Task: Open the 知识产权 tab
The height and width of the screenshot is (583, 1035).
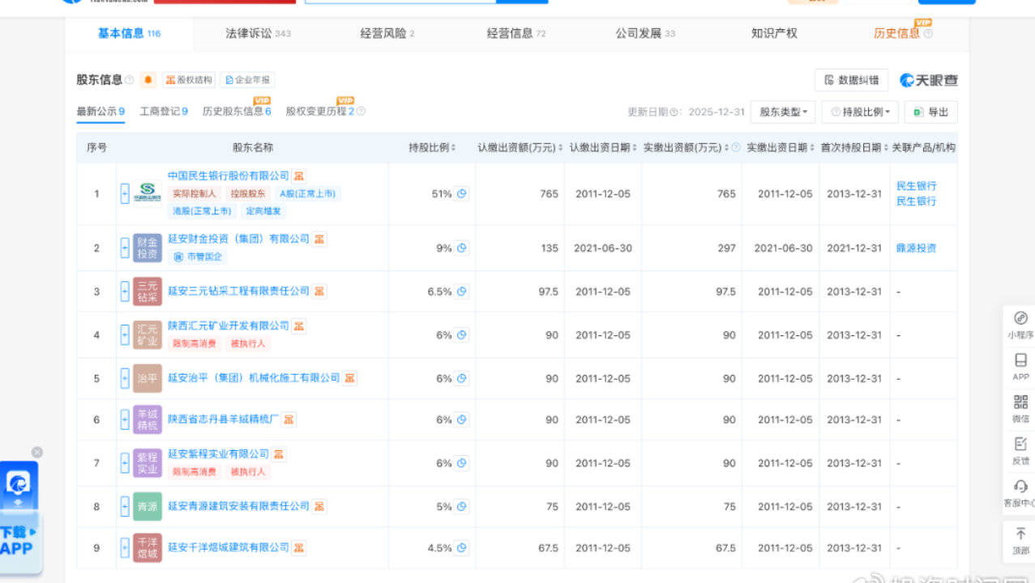Action: [774, 33]
